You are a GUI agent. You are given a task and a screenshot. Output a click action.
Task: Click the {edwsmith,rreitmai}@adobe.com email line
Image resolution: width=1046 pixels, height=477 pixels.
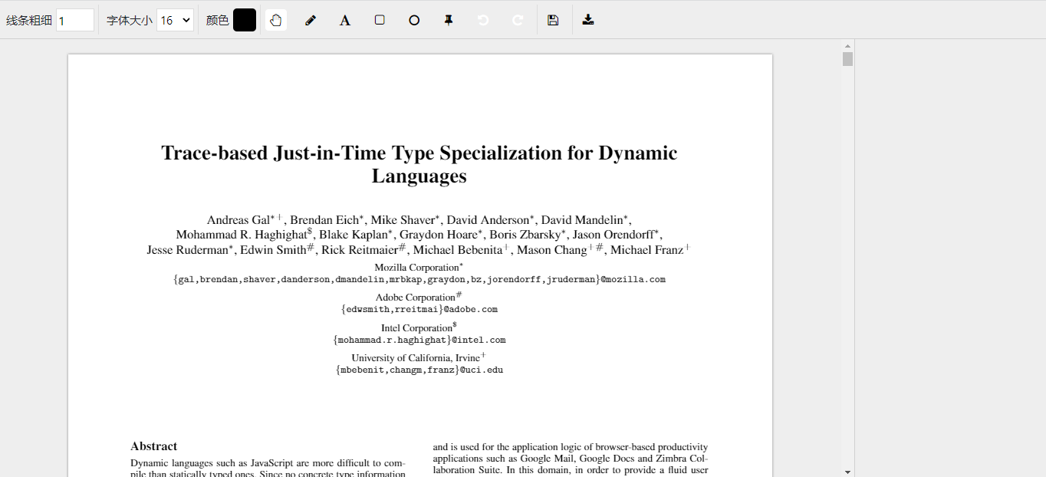pos(419,310)
